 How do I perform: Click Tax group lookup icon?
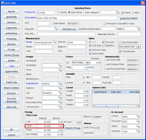(x=60, y=93)
